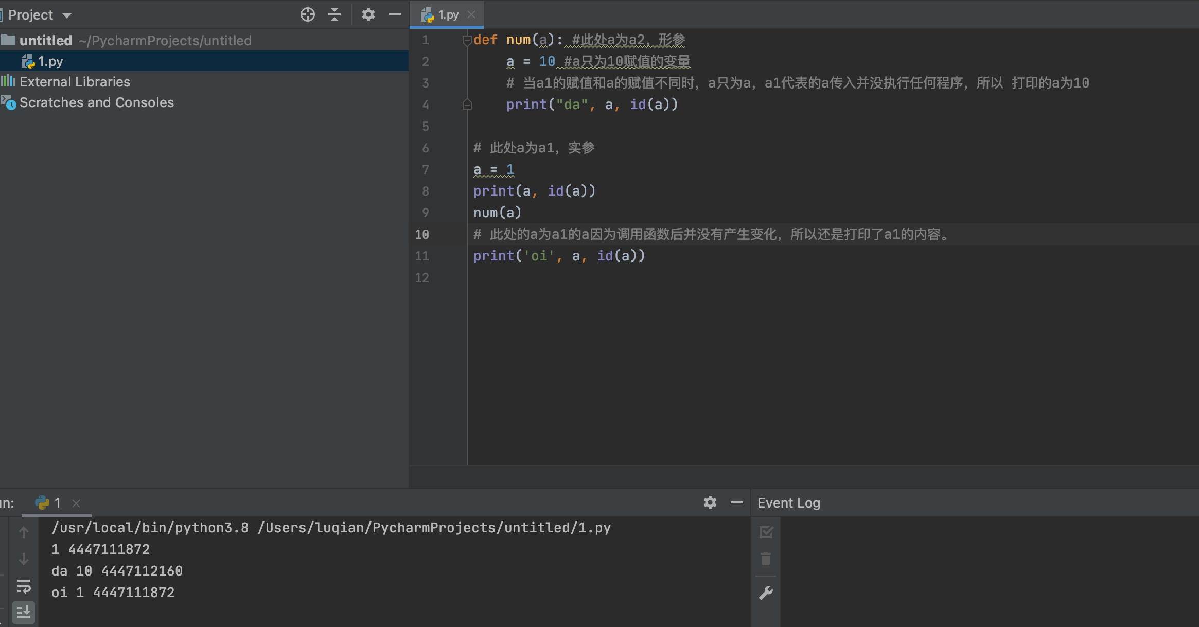Select 1.py in the project tree

50,61
